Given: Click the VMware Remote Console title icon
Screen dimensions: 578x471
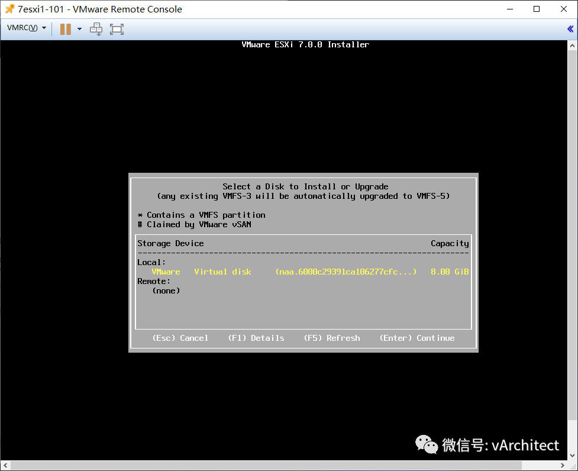Looking at the screenshot, I should coord(10,9).
